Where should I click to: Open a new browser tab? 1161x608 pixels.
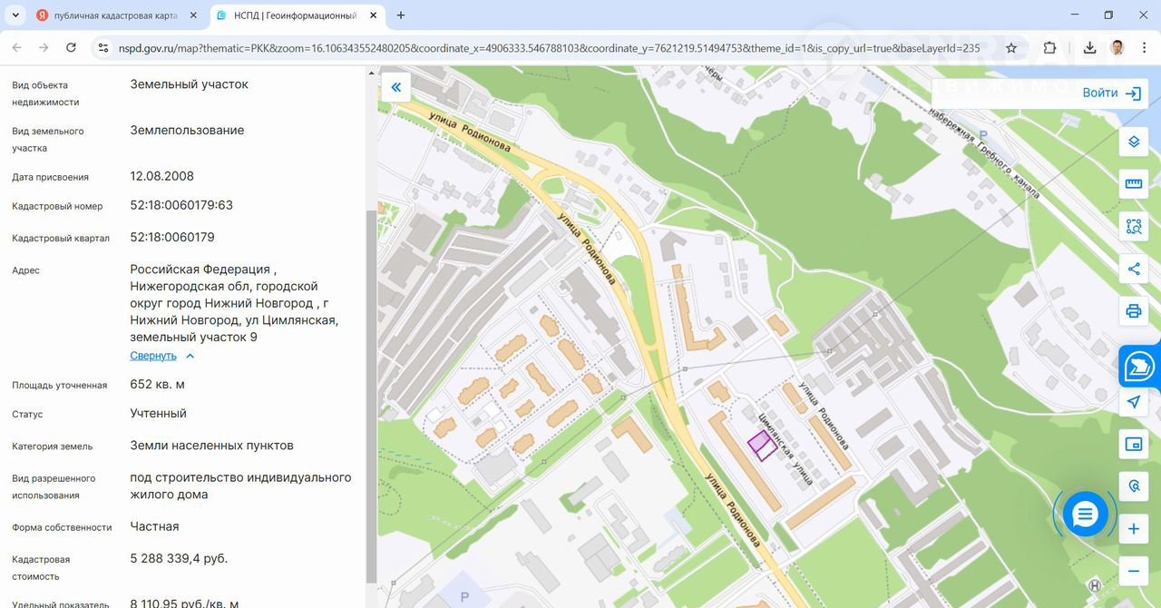[x=401, y=15]
